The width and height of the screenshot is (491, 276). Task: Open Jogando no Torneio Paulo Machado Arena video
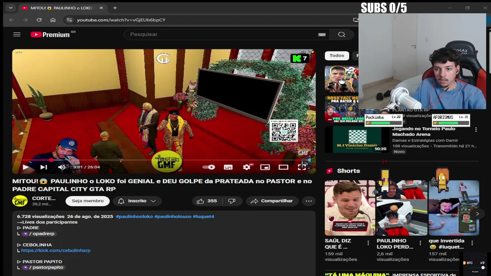click(x=423, y=131)
